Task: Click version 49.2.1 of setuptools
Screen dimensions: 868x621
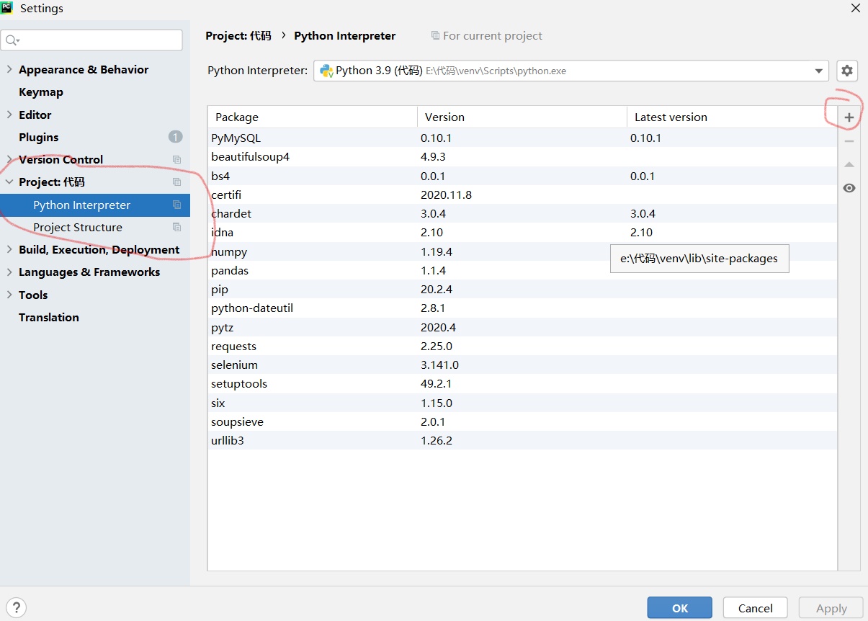Action: coord(437,384)
